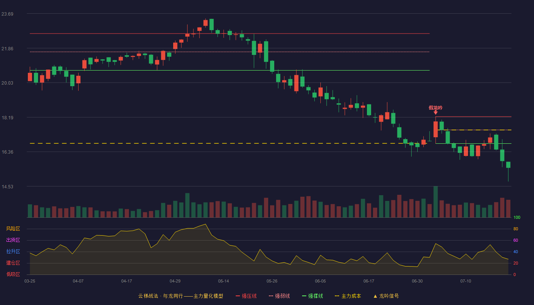The height and width of the screenshot is (305, 534).
Task: Click the 20.03 price axis label
Action: click(7, 83)
